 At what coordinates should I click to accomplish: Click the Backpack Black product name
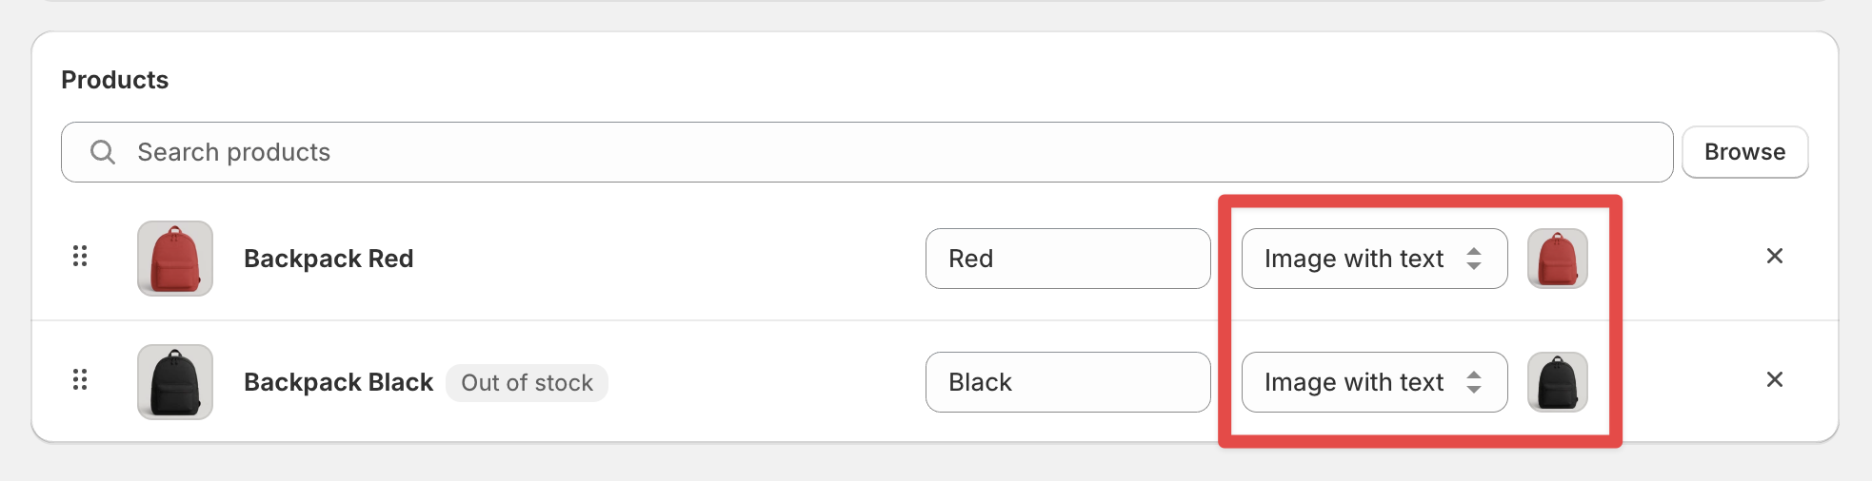pyautogui.click(x=338, y=382)
